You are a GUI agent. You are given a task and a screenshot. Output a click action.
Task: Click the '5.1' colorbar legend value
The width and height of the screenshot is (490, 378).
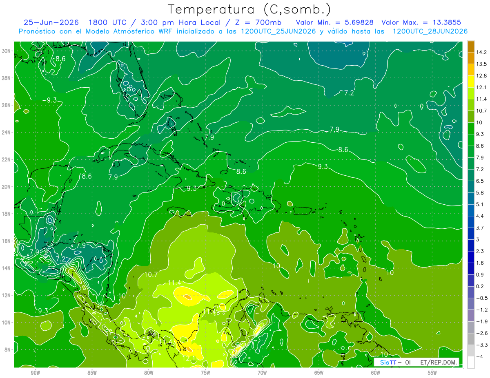480,204
